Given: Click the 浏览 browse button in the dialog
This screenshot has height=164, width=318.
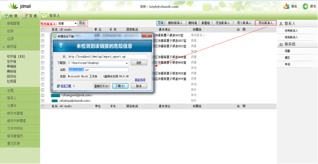Looking at the screenshot, I should [x=139, y=63].
